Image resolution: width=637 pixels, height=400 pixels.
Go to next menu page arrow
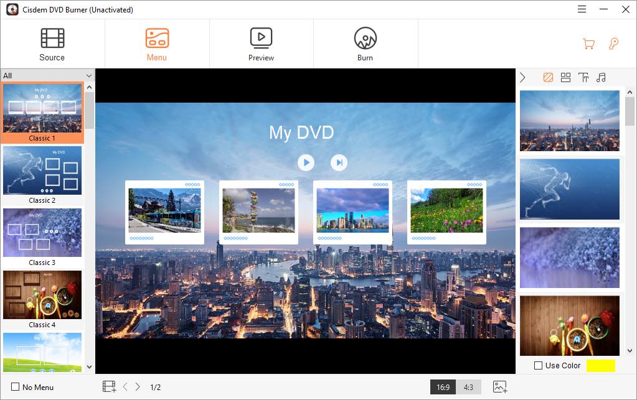coord(138,386)
